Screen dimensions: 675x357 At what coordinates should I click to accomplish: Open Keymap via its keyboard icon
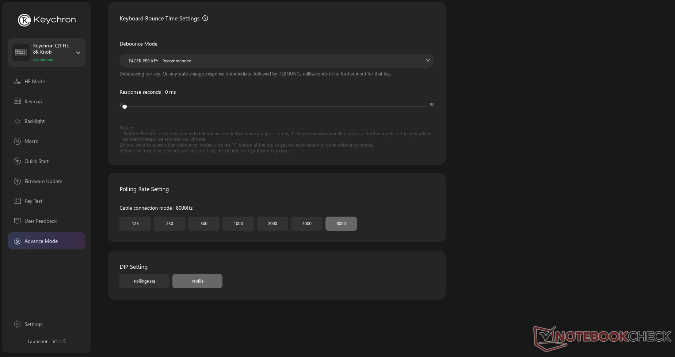17,101
